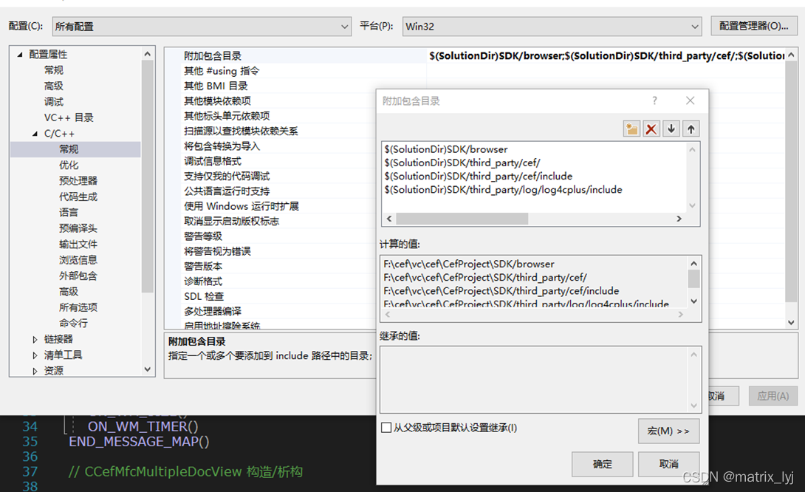Image resolution: width=805 pixels, height=492 pixels.
Task: Select the 语言 tree item
Action: [x=69, y=213]
